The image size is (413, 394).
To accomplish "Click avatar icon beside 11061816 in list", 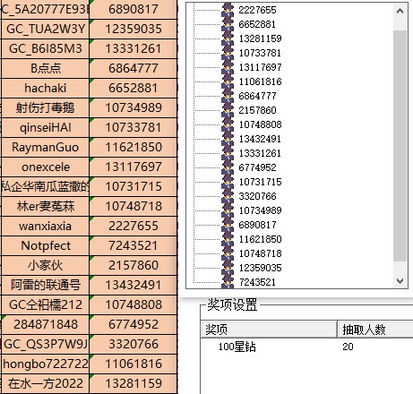I will tap(228, 81).
